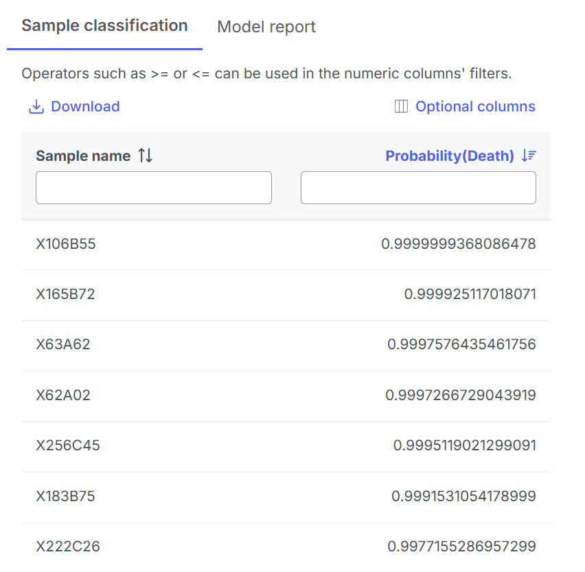Click descending sort icon next to Probability(Death)
The width and height of the screenshot is (585, 572).
(528, 156)
